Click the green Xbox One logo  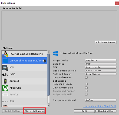pos(5,88)
